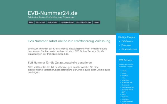Image resolution: width=167 pixels, height=104 pixels.
Task: Open the Auto menu item
Action: pyautogui.click(x=31, y=22)
